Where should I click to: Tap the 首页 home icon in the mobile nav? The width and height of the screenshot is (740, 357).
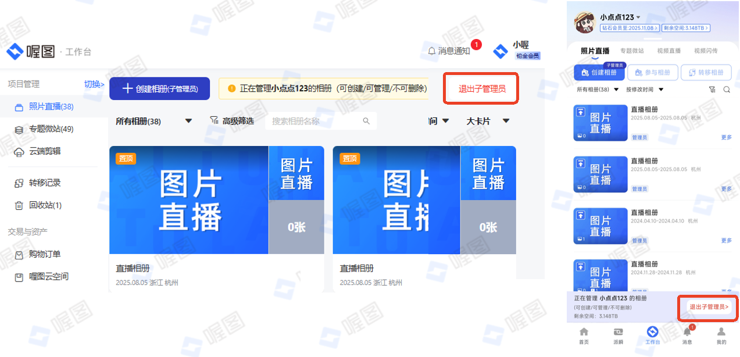(584, 331)
